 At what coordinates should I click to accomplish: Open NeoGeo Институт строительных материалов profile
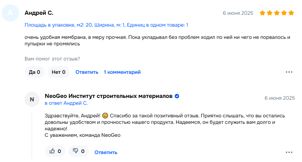click(x=109, y=96)
